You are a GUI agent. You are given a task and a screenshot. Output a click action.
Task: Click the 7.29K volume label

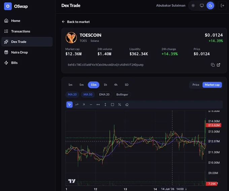pyautogui.click(x=211, y=184)
